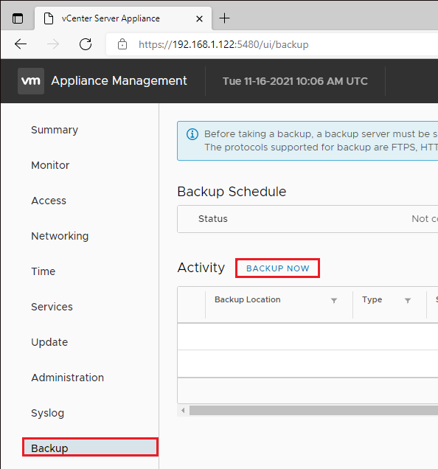Screen dimensions: 438x469
Task: Open the Type column filter
Action: pos(408,300)
